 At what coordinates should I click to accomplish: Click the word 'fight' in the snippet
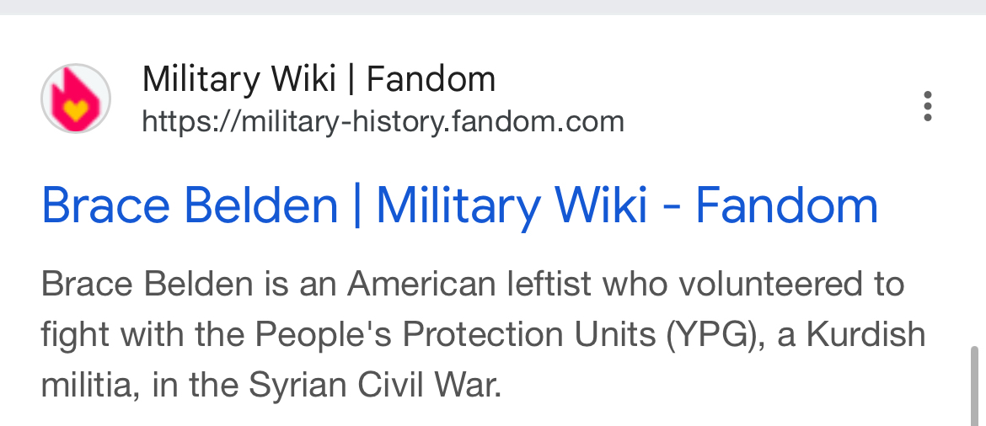tap(73, 335)
